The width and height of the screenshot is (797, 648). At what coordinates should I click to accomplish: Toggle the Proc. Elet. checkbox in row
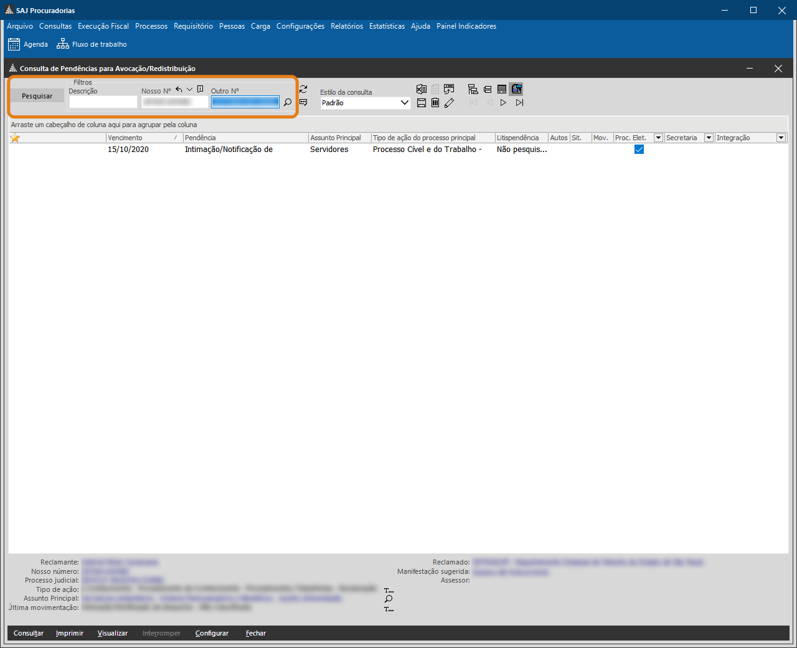639,150
